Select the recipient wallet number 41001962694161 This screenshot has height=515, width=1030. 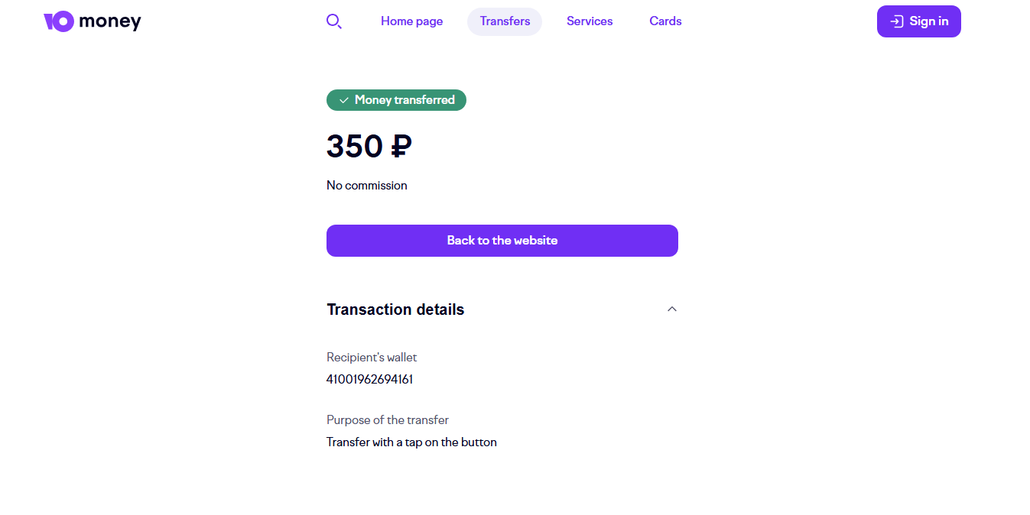(370, 380)
